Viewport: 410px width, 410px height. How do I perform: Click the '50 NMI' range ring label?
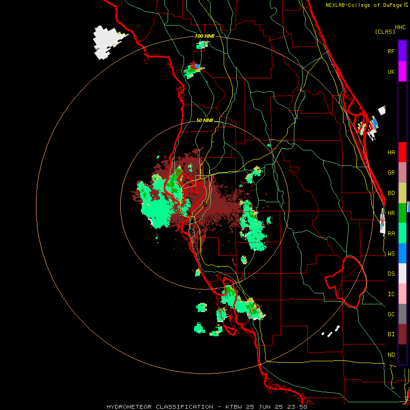point(205,120)
